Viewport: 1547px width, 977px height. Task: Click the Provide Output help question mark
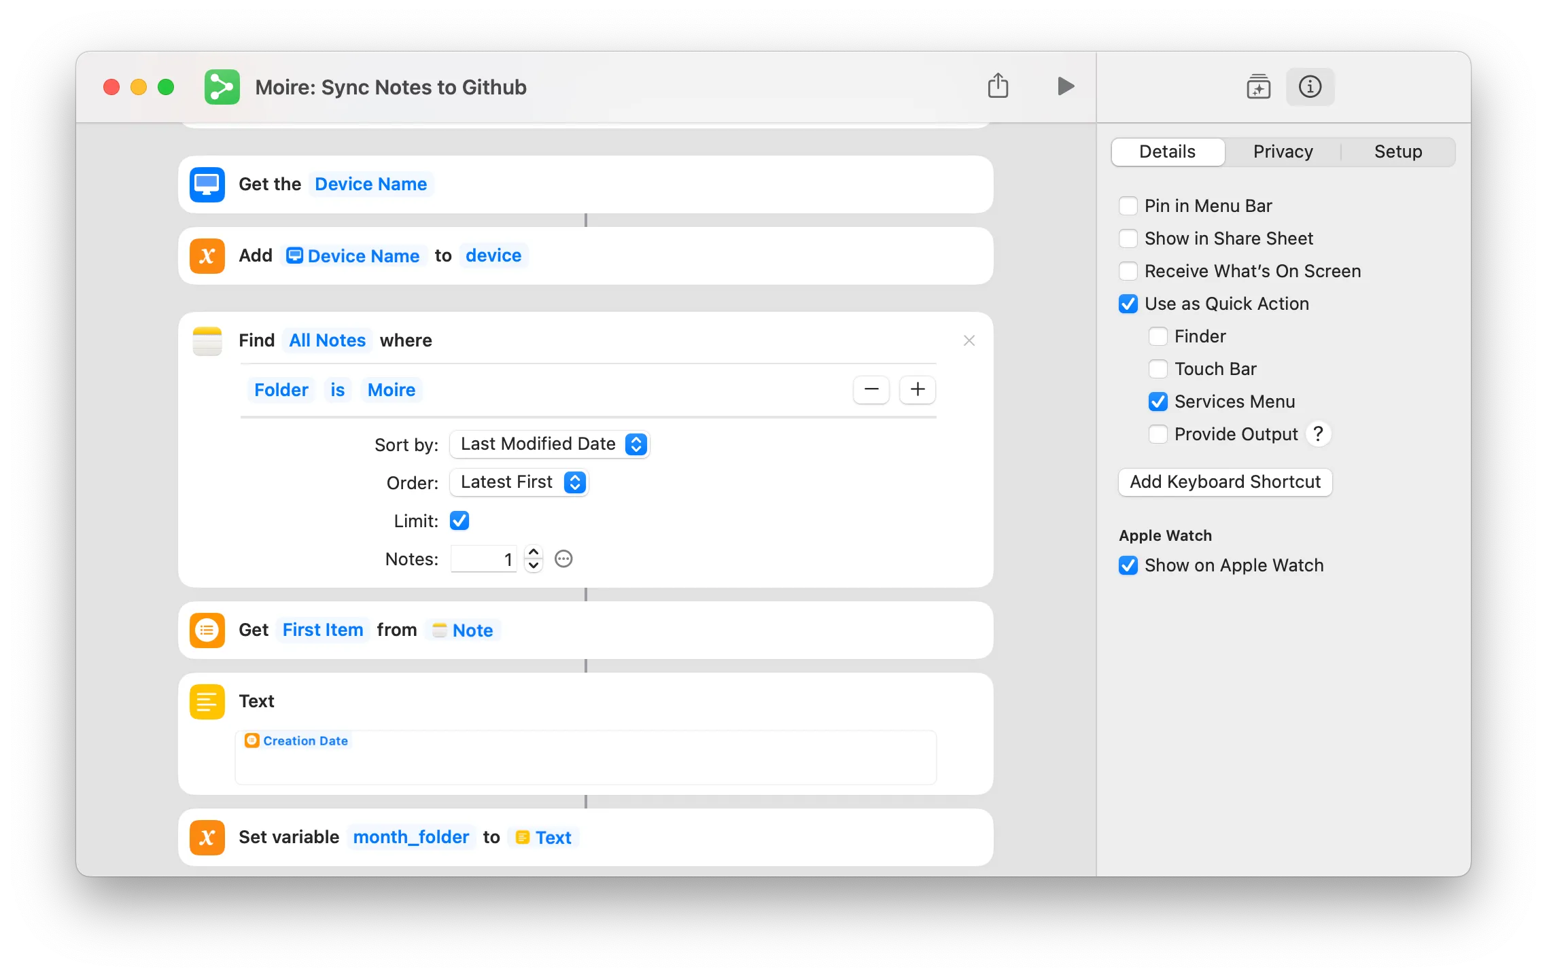click(1318, 434)
